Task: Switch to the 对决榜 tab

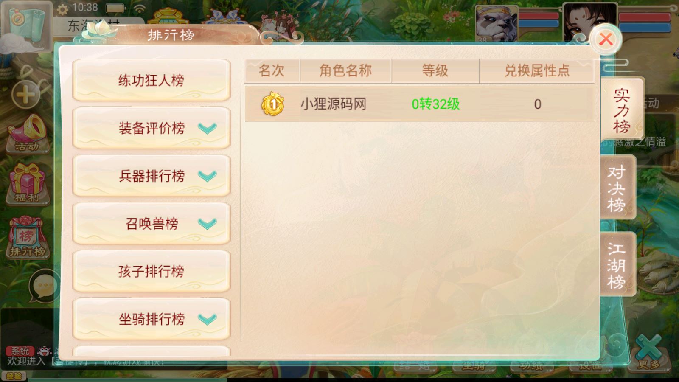Action: 617,187
